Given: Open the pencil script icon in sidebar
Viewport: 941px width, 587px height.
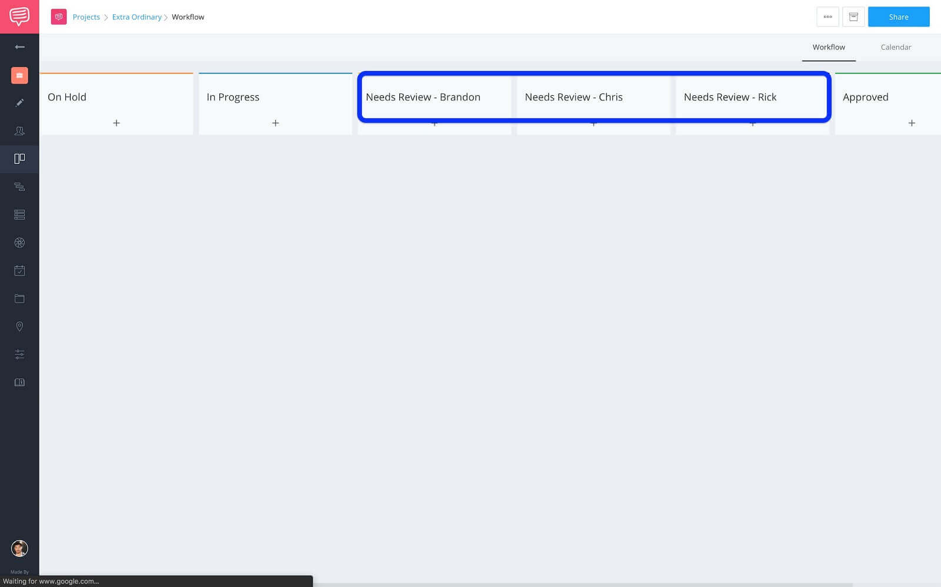Looking at the screenshot, I should pyautogui.click(x=19, y=103).
